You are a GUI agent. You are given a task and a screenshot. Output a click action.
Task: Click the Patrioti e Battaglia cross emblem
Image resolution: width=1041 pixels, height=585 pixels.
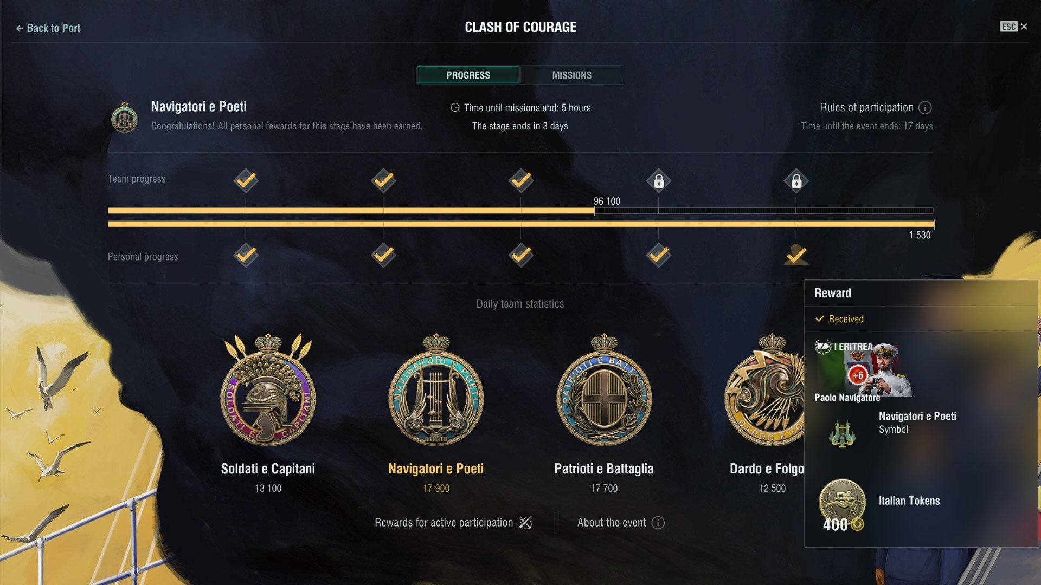604,390
